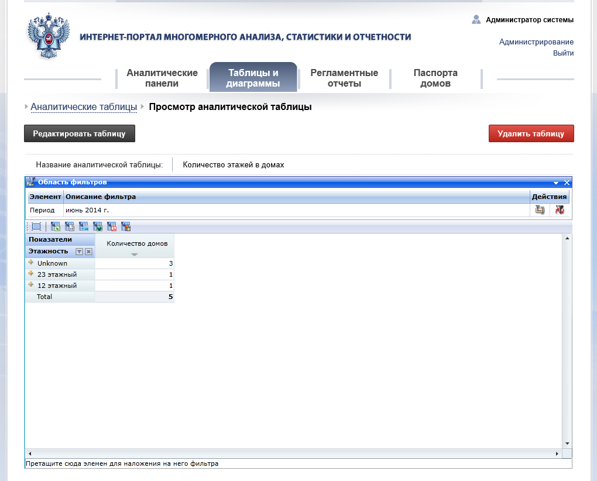Click the last export icon in the table toolbar
Viewport: 597px width, 481px height.
coord(126,226)
